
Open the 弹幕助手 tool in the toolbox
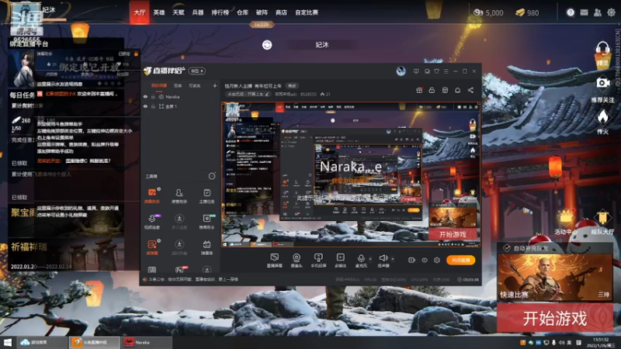click(152, 196)
